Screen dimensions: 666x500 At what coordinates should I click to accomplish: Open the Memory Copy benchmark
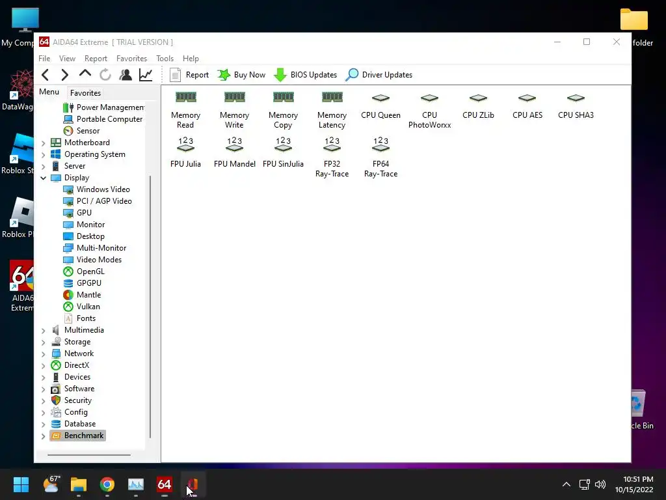(284, 110)
